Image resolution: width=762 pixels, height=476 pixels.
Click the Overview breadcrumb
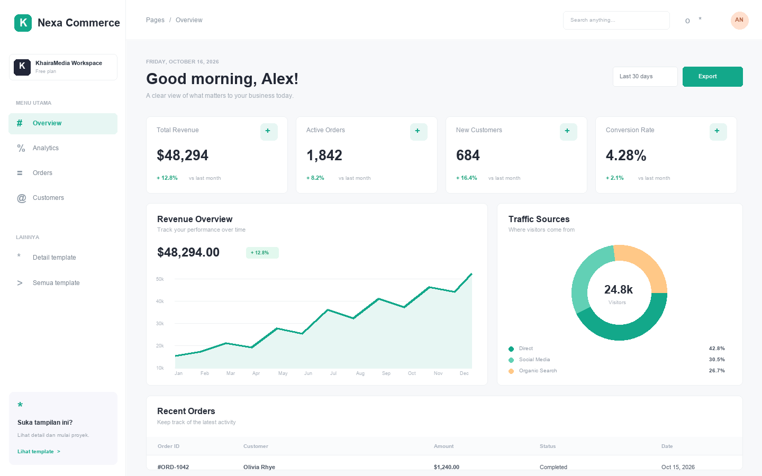tap(189, 20)
